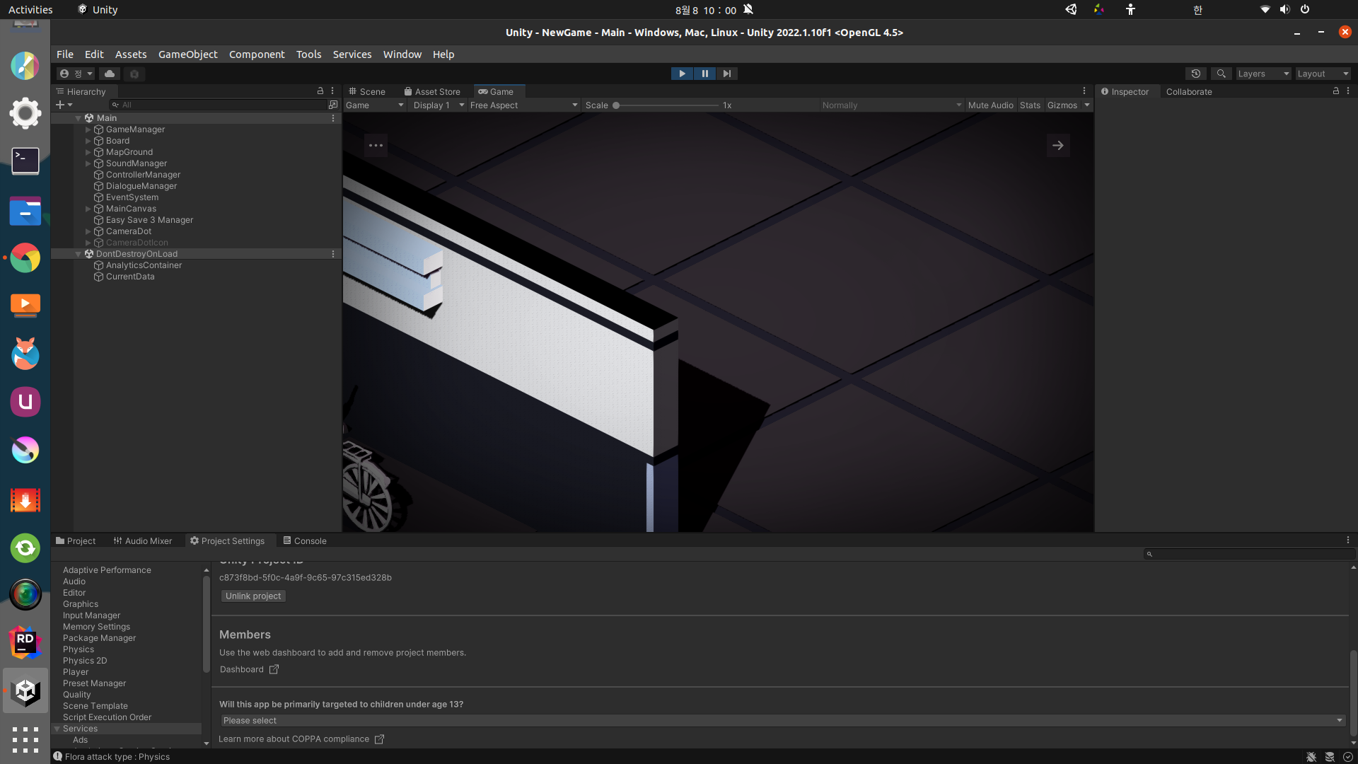Collapse the Main scene in Hierarchy
This screenshot has width=1358, height=764.
coord(78,118)
